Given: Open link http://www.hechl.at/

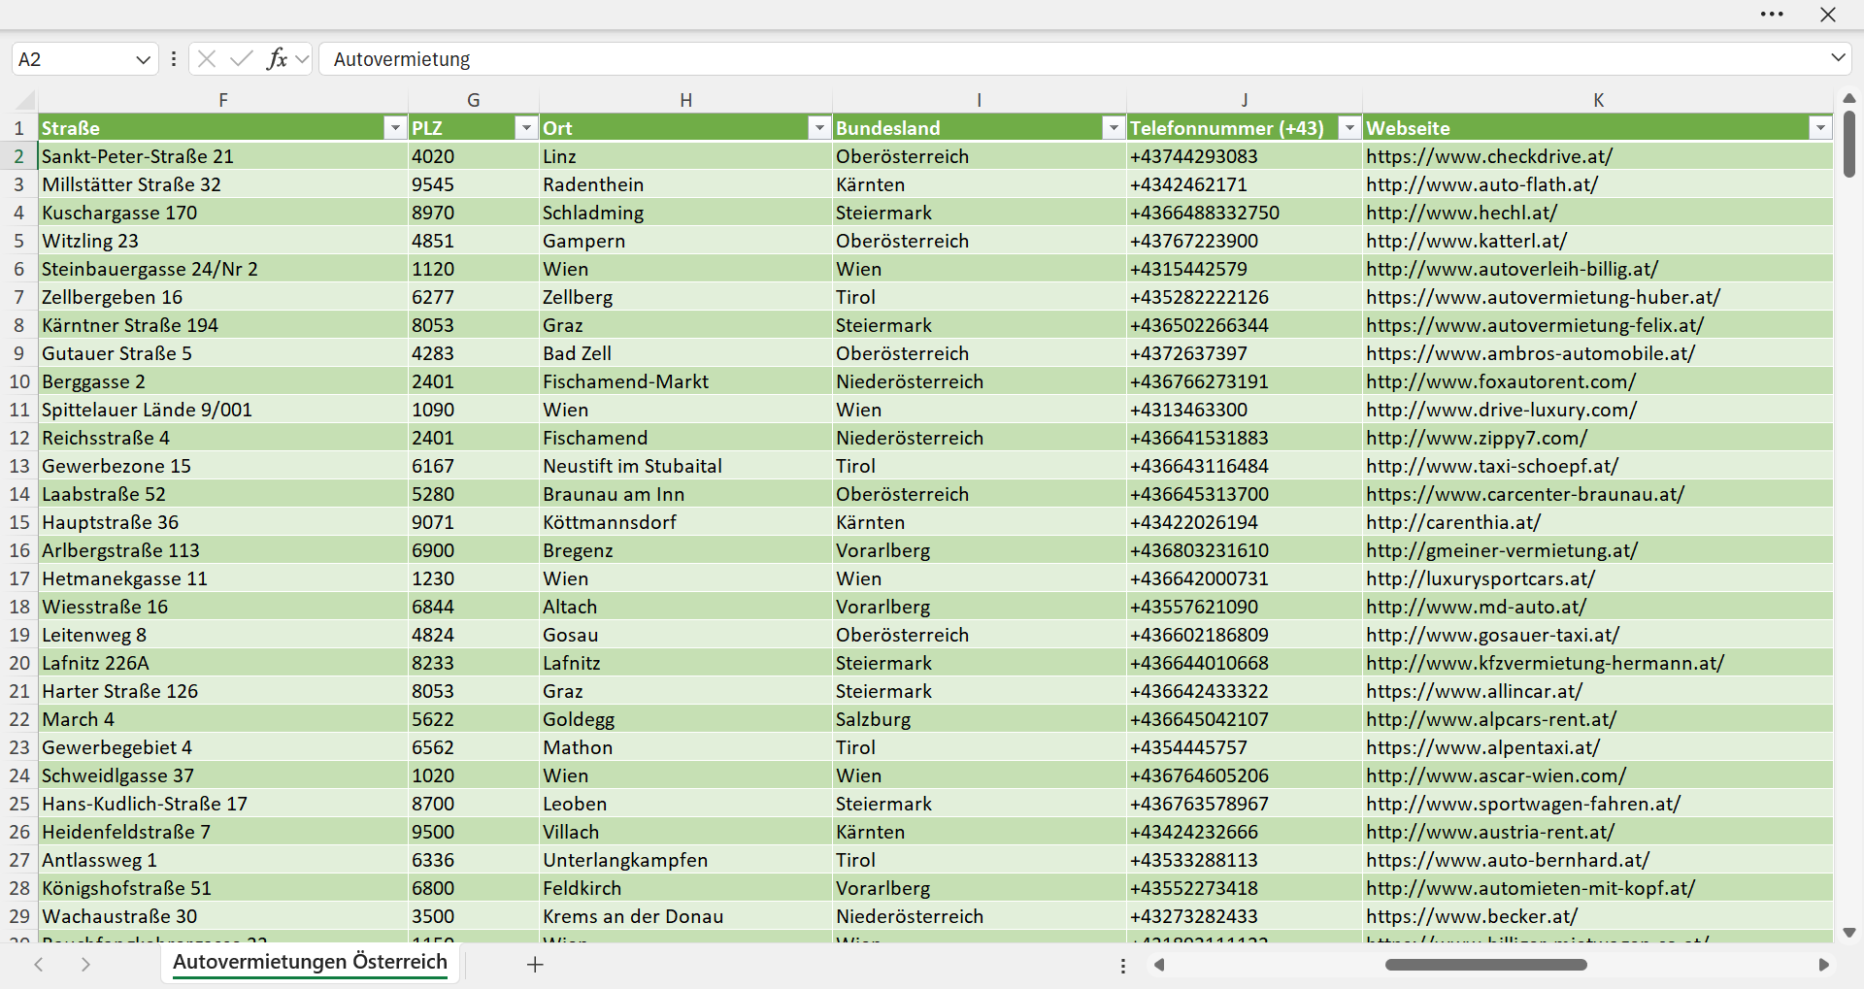Looking at the screenshot, I should 1461,213.
